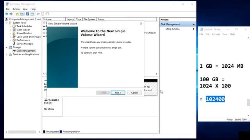
Task: Open Task Scheduler from the console tree
Action: click(24, 26)
